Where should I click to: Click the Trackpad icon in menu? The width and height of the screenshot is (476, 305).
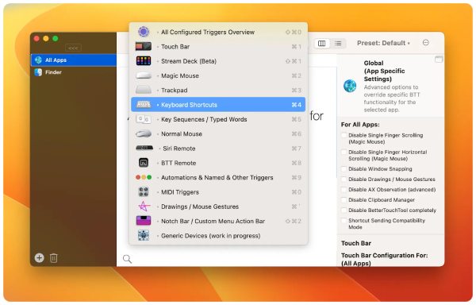pos(144,90)
